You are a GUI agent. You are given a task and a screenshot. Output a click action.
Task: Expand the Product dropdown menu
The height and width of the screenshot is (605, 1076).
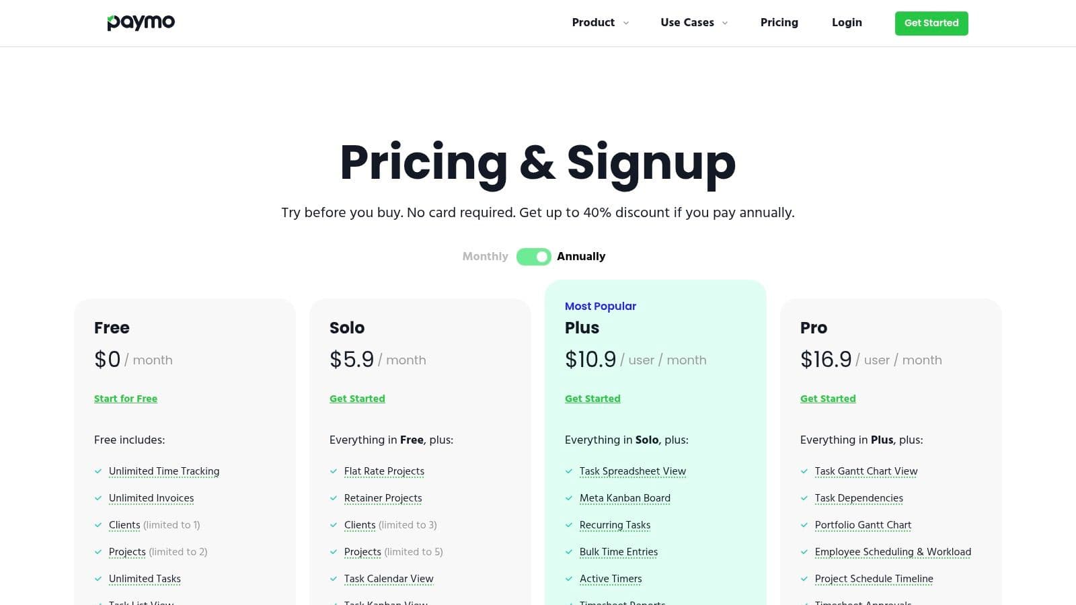pos(593,23)
